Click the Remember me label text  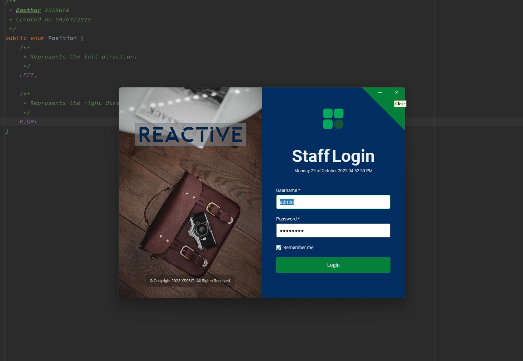tap(298, 248)
